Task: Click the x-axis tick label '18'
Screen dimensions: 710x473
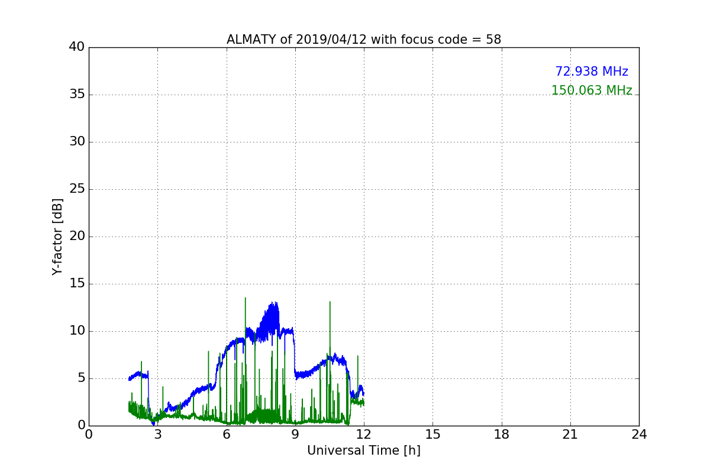Action: point(502,435)
